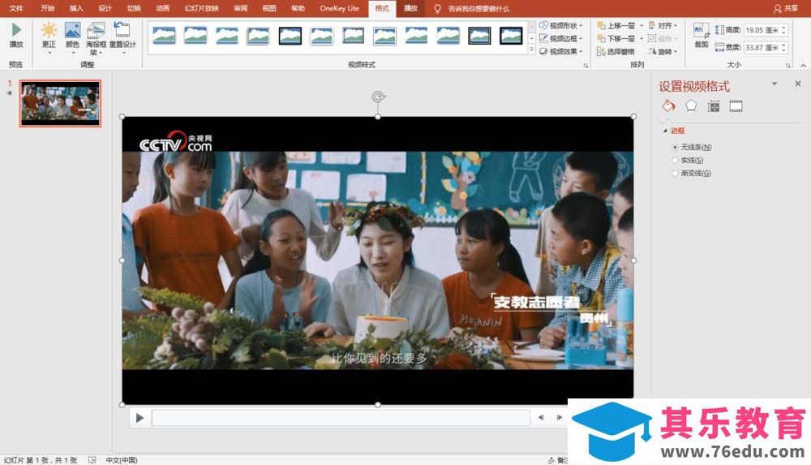Screen dimensions: 811x465
Task: Open the 更正 corrections tool
Action: pos(49,37)
